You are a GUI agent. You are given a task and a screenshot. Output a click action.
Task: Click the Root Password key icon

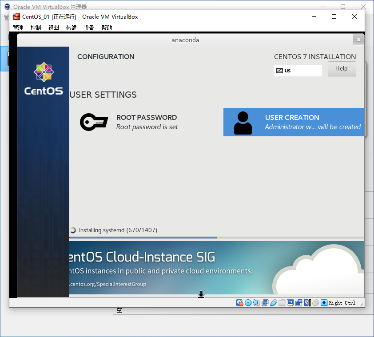94,122
